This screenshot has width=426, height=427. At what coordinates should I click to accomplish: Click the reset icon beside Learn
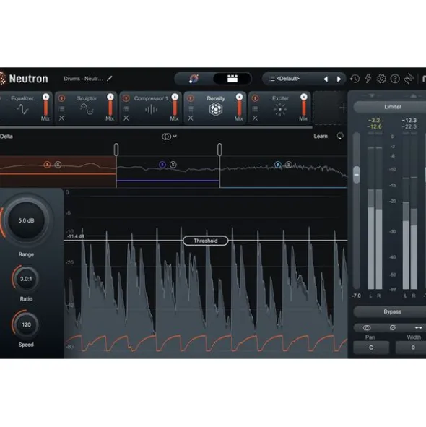tap(340, 136)
